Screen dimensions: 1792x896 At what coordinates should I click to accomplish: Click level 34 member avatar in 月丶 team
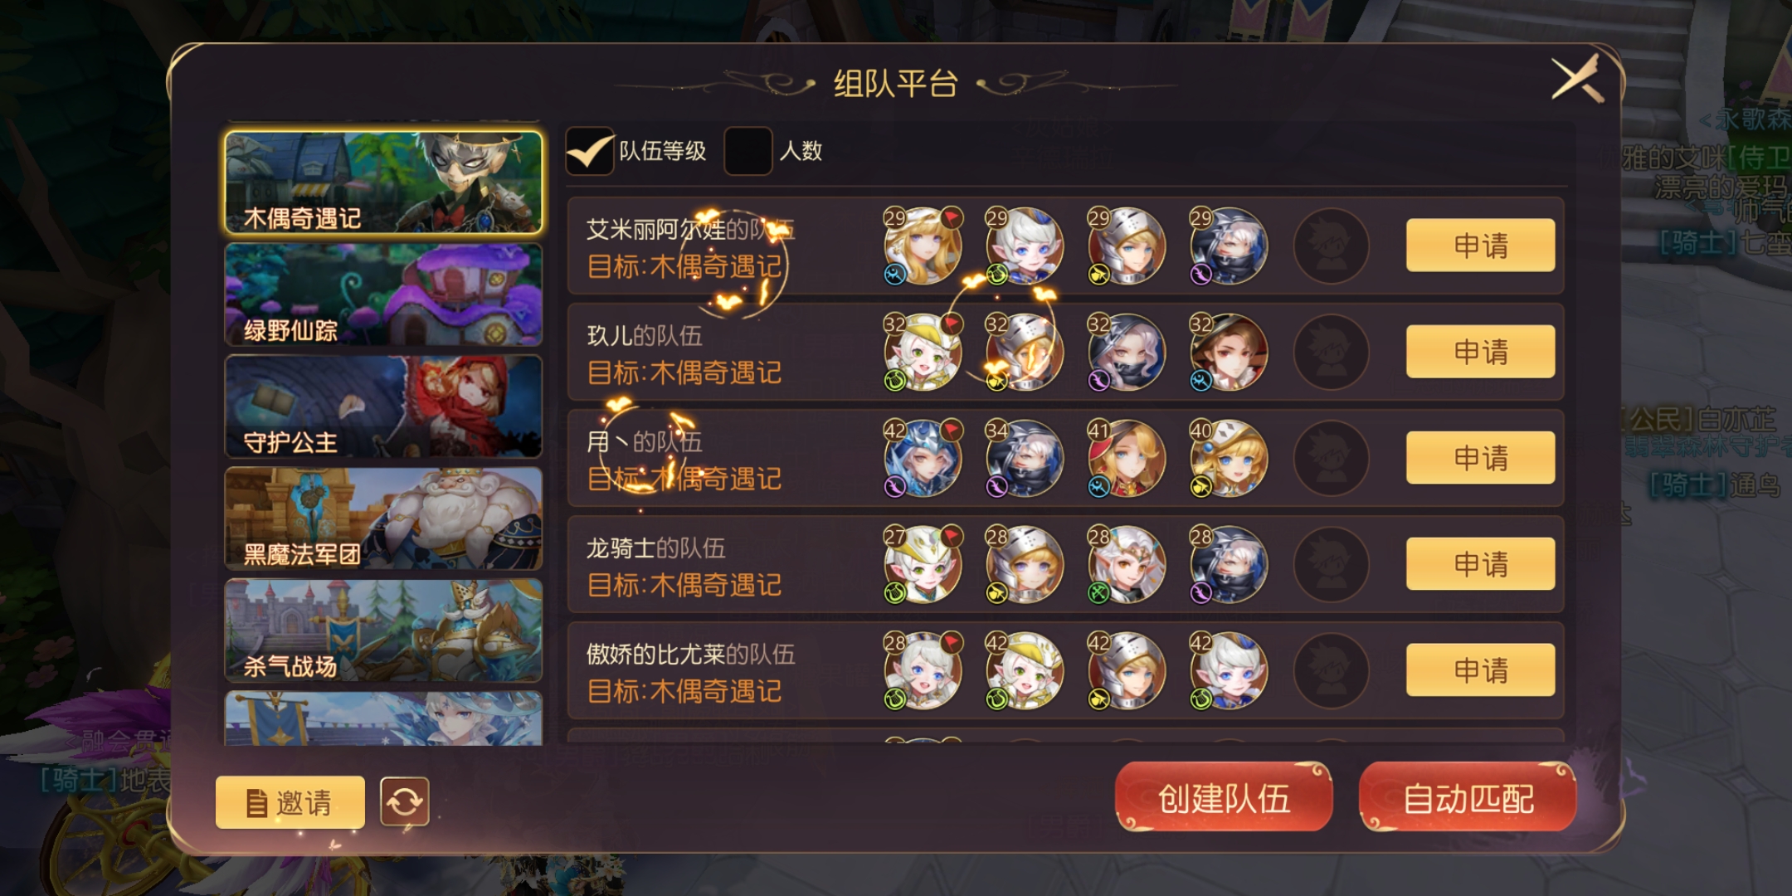(x=1025, y=458)
